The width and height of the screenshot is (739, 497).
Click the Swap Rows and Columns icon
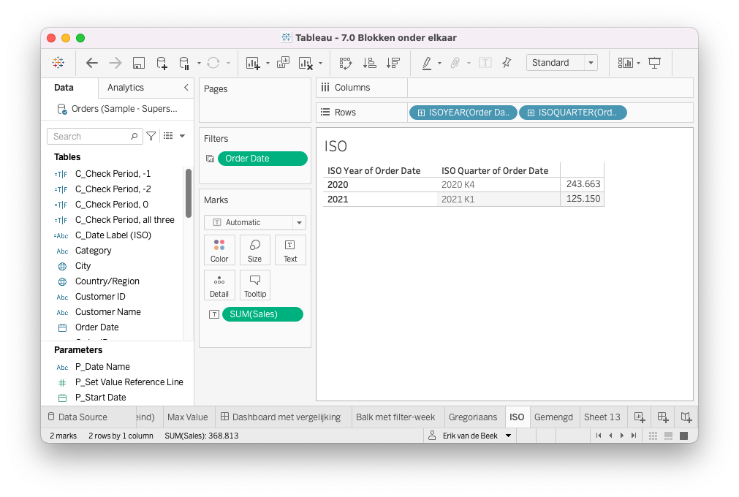[x=346, y=63]
